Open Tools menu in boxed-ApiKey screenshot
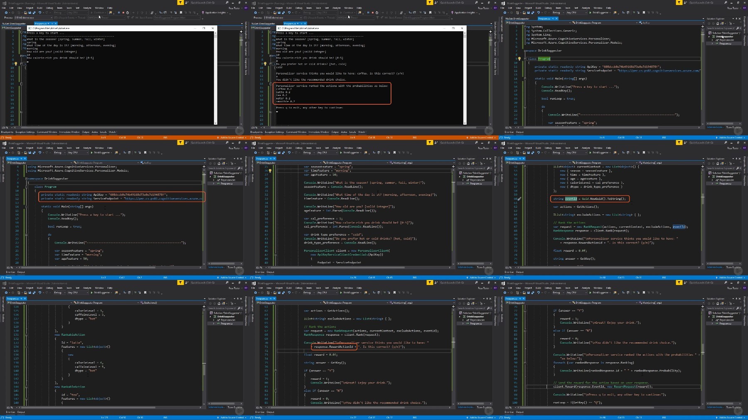Viewport: 748px width, 420px height. (x=69, y=148)
